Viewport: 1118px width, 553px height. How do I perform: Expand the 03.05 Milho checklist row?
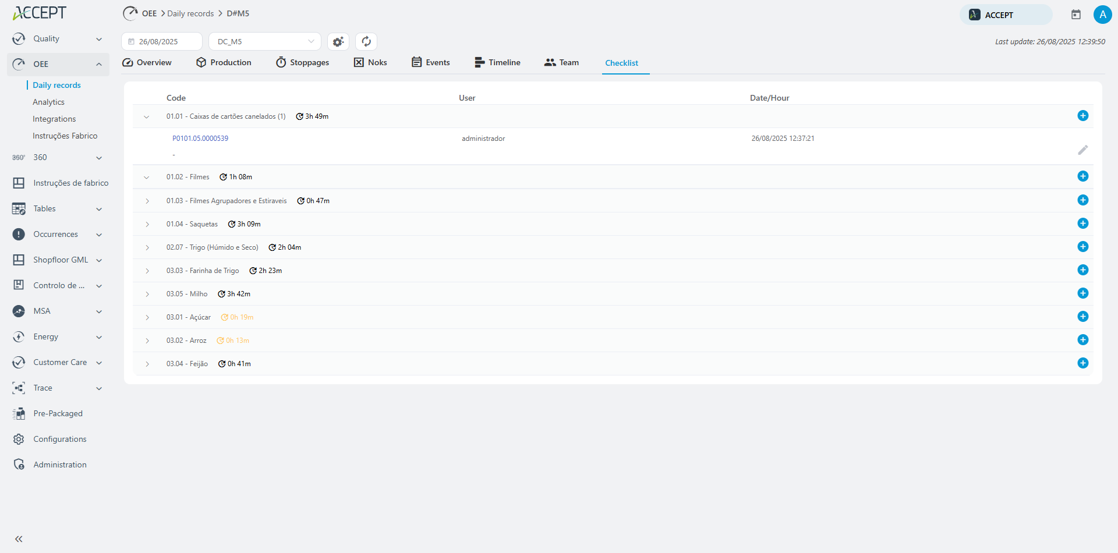coord(147,294)
